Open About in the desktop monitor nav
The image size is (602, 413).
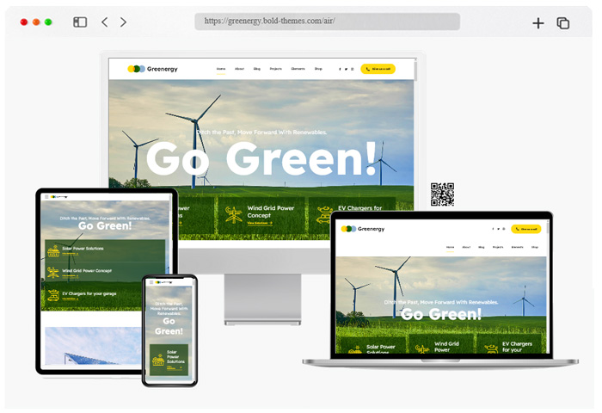click(x=239, y=69)
